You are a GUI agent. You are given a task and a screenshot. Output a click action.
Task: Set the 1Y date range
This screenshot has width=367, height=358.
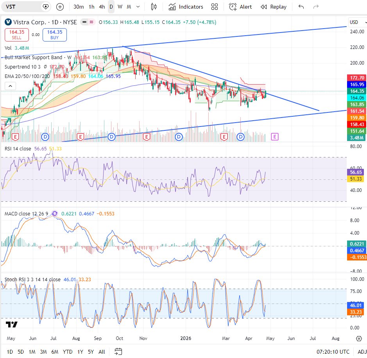coord(80,352)
